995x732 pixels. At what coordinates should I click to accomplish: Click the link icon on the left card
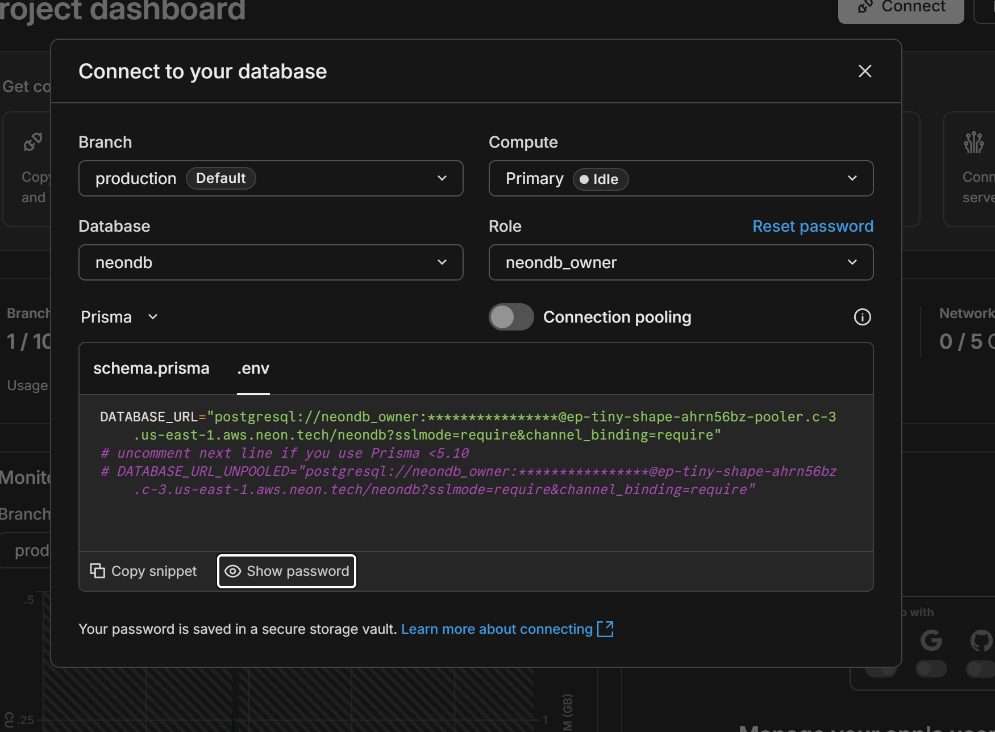pos(33,142)
